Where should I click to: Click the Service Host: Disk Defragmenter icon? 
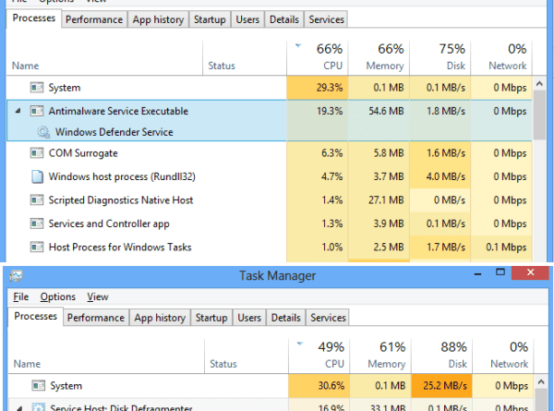click(x=38, y=407)
